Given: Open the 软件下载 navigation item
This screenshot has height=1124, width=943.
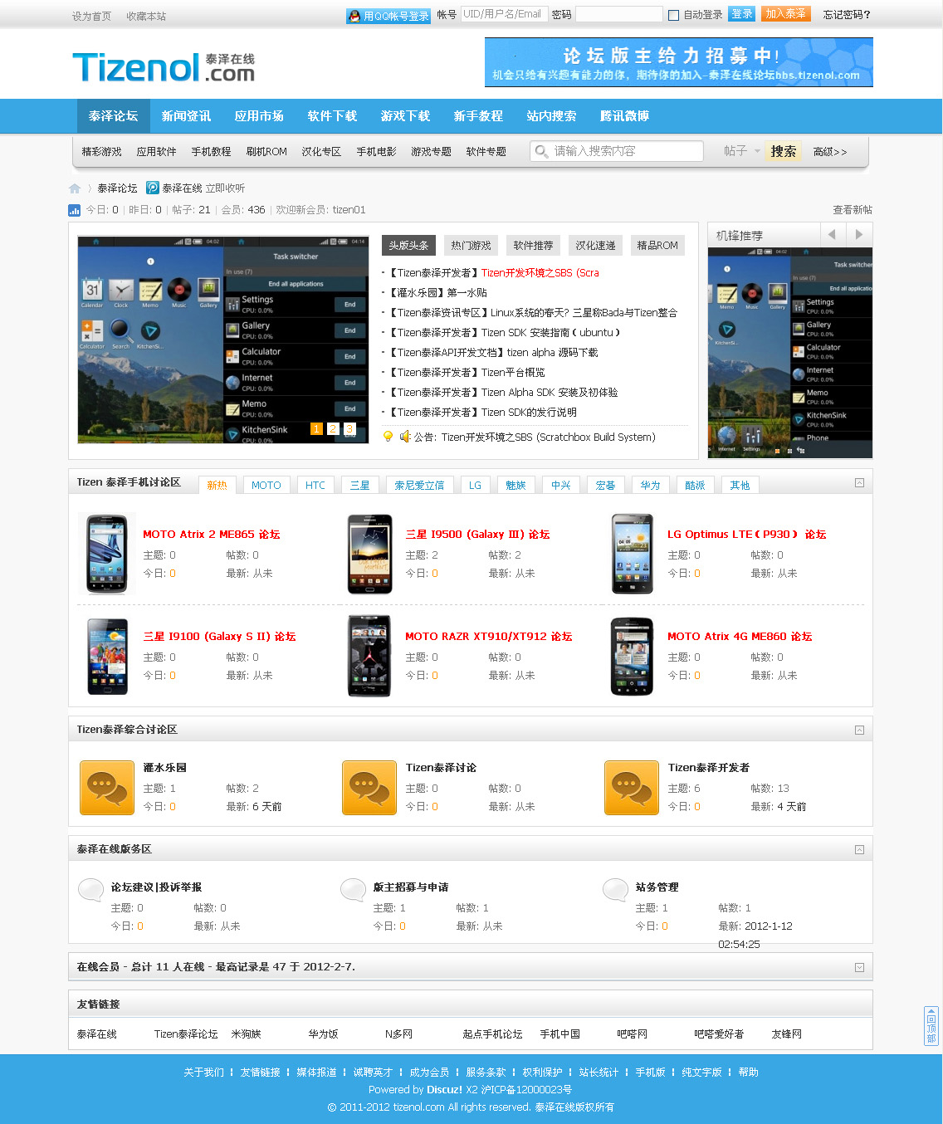Looking at the screenshot, I should coord(333,116).
